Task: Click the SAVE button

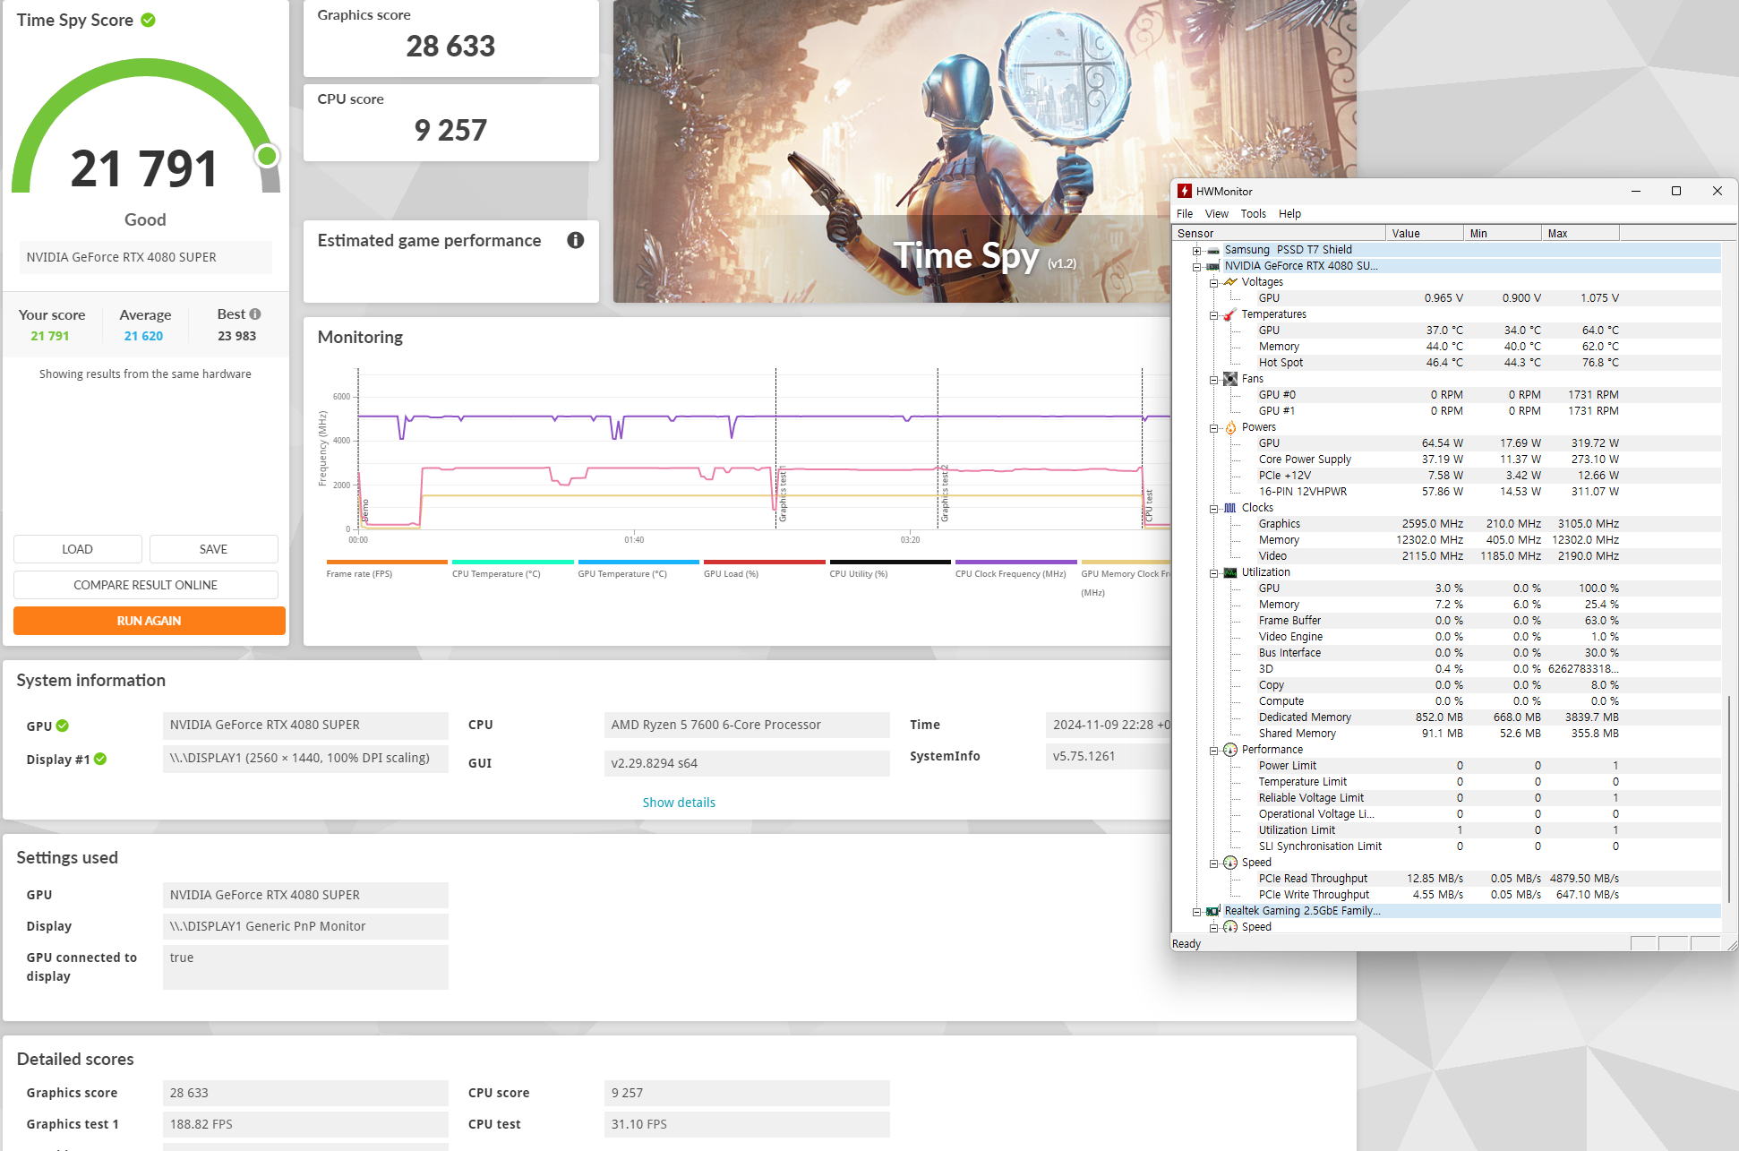Action: tap(213, 549)
